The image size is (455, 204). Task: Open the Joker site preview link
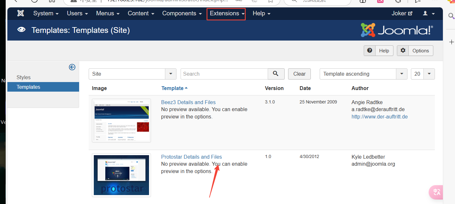point(402,13)
